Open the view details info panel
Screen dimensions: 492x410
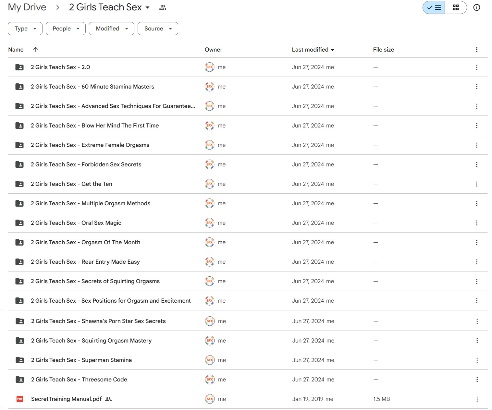tap(476, 7)
